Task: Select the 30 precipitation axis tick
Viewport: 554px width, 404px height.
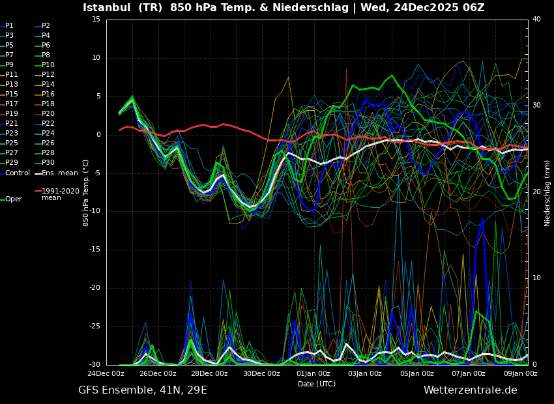Action: coord(536,106)
